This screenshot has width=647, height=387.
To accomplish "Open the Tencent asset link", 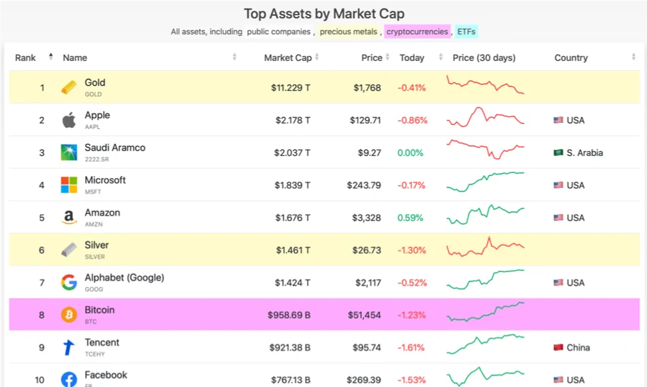I will (x=102, y=343).
